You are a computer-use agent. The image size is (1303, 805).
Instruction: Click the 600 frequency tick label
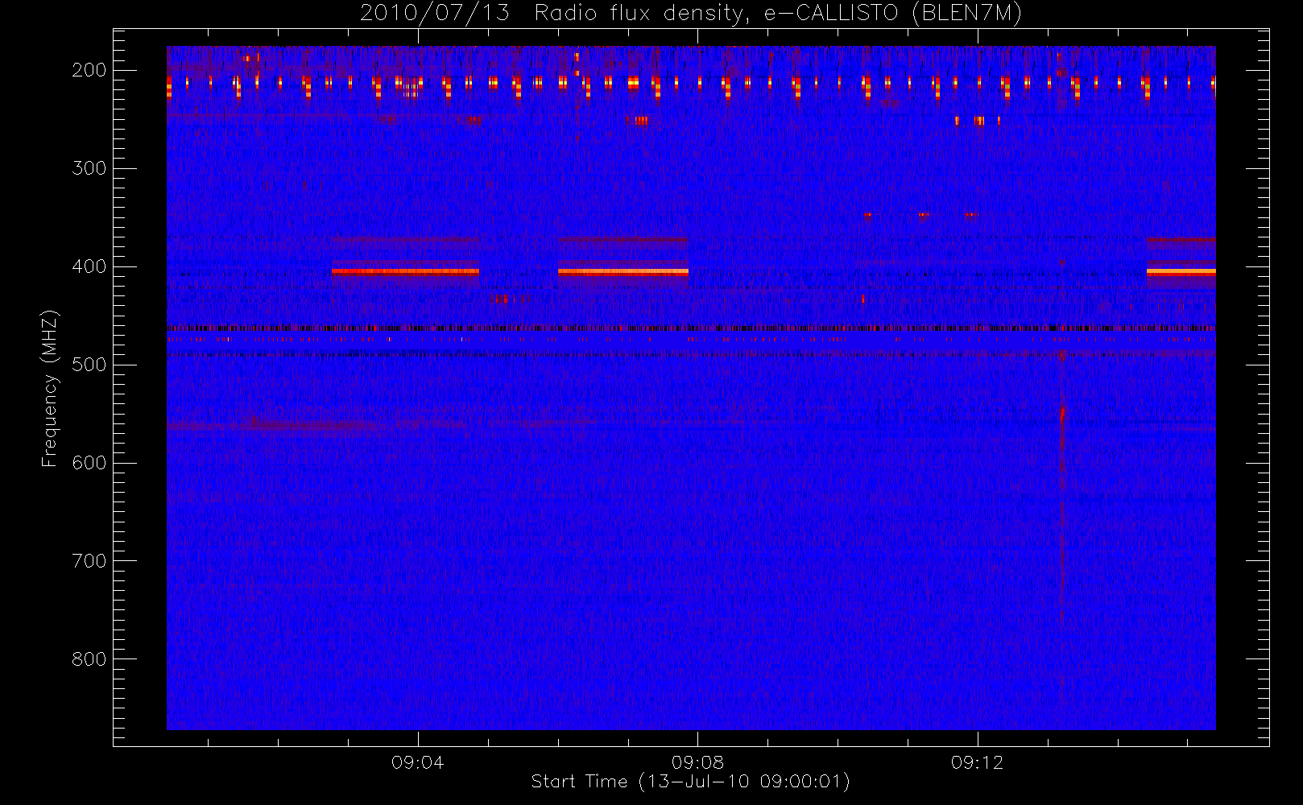click(x=89, y=463)
